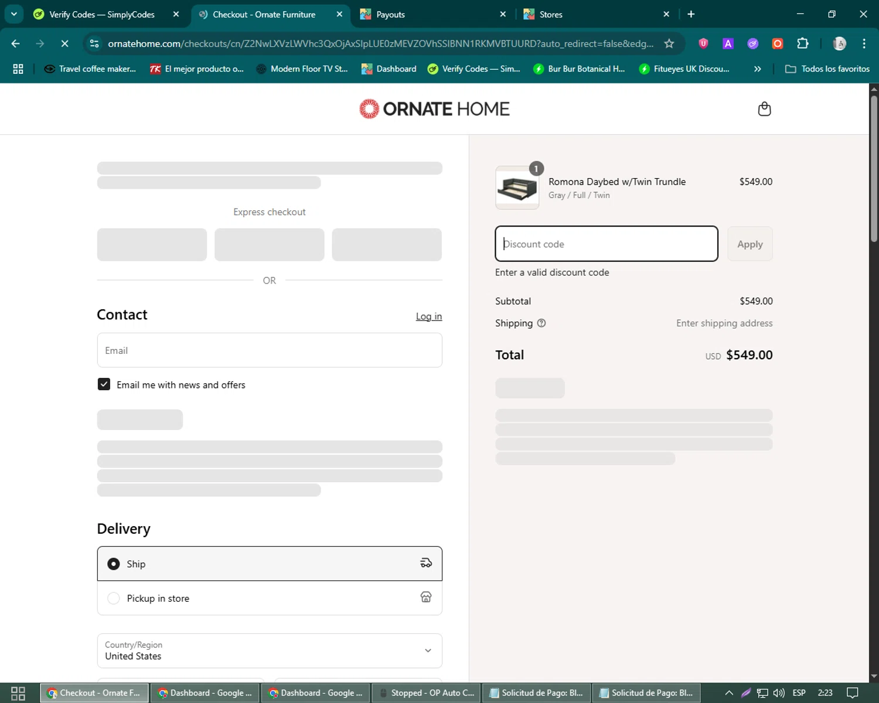
Task: Select Checkout - Ornate Furniture tab
Action: pyautogui.click(x=264, y=14)
